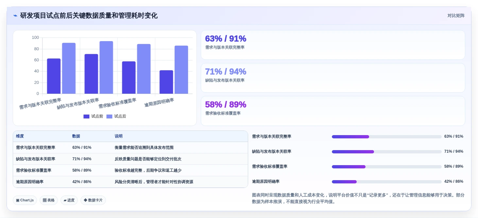This screenshot has height=218, width=478.
Task: Click progress list label 逾期原因明确率
Action: pyautogui.click(x=266, y=181)
